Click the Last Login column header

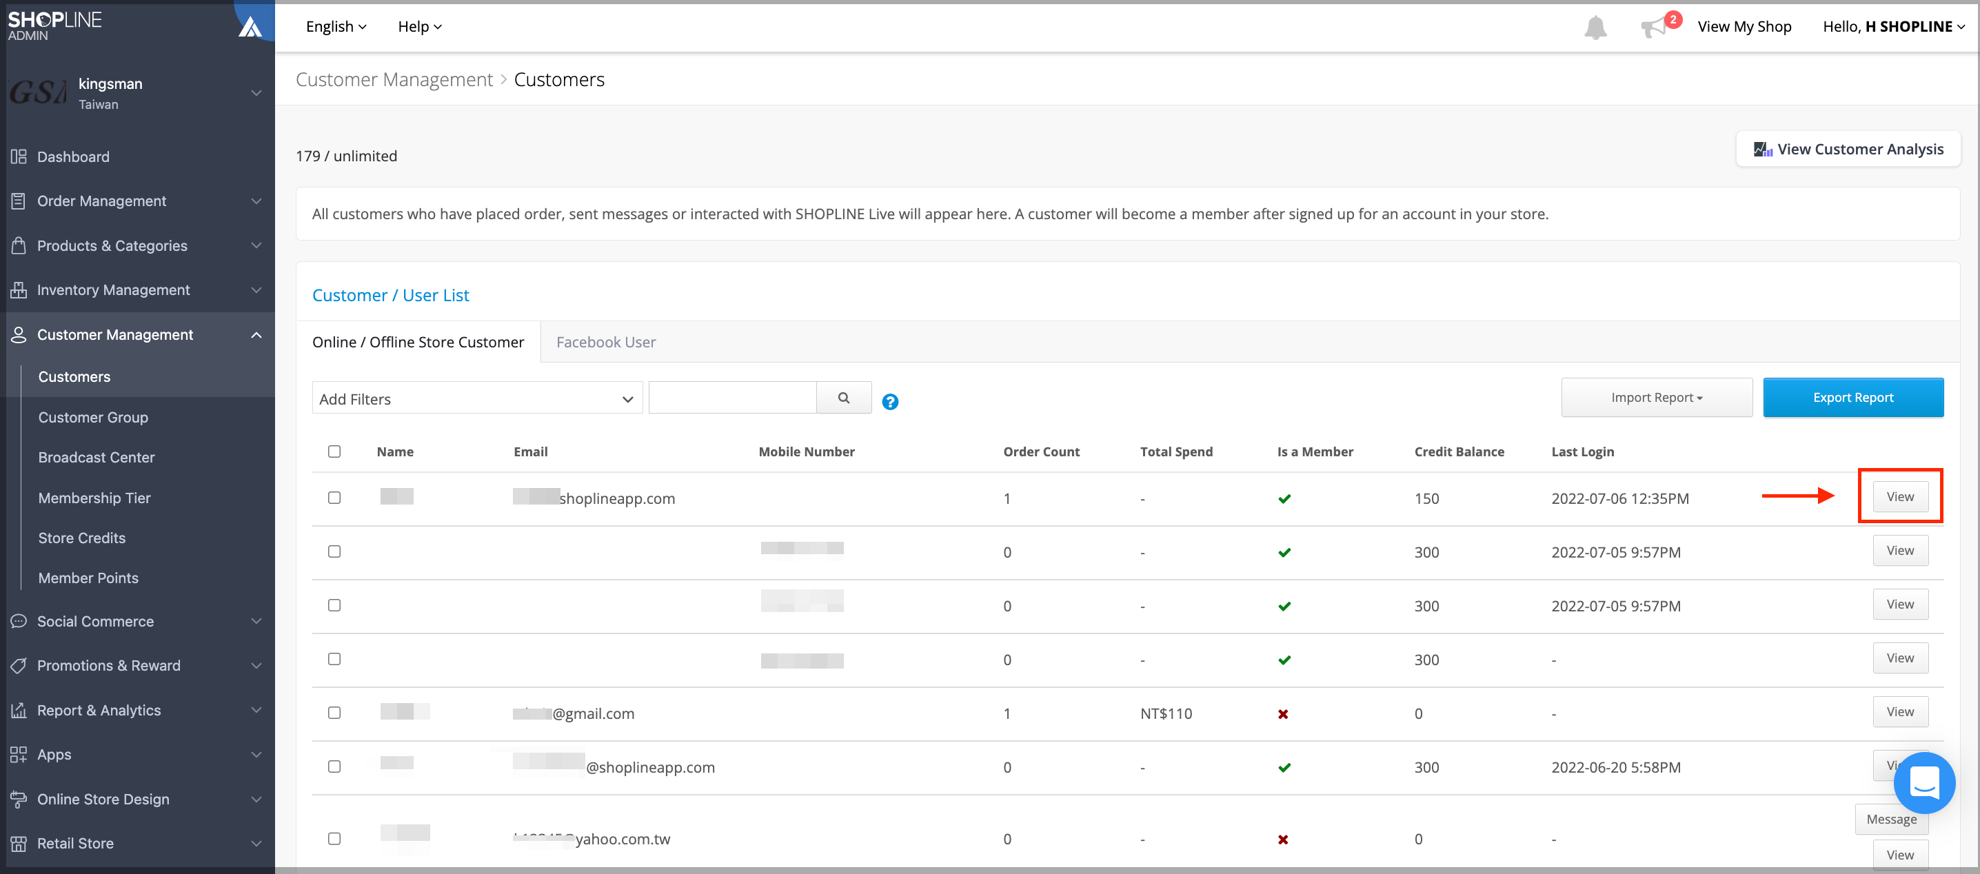click(1582, 451)
